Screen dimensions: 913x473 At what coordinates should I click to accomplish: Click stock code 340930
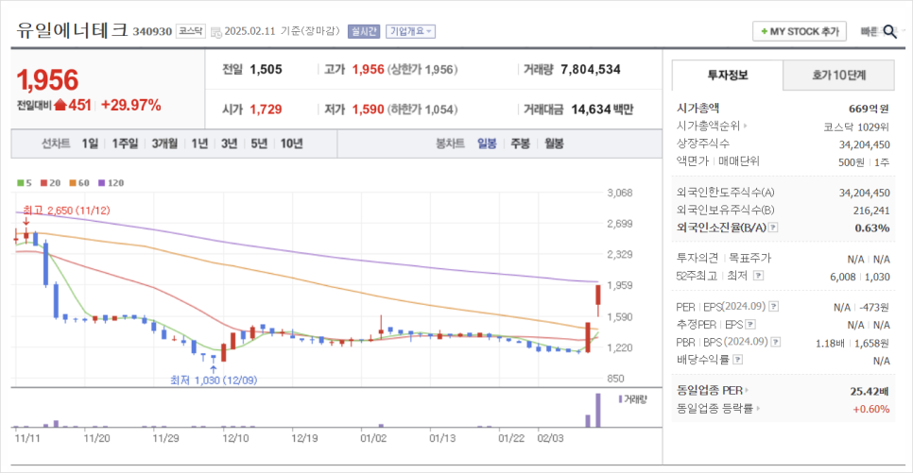152,31
